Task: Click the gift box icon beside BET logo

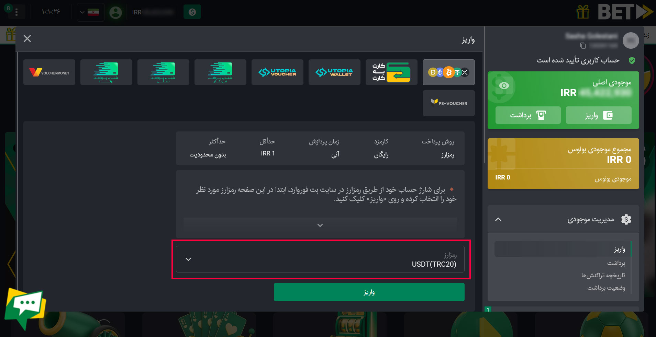Action: click(x=583, y=12)
